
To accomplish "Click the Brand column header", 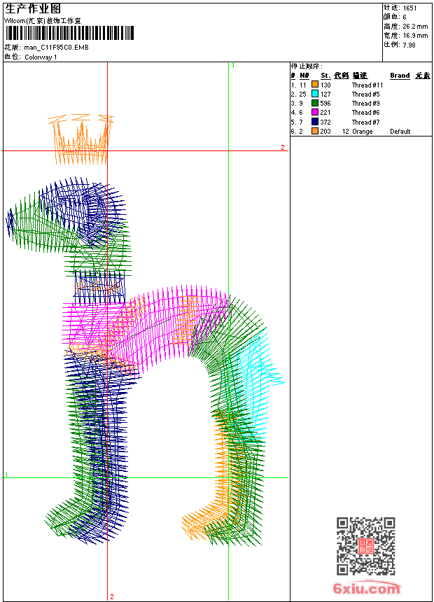I will pyautogui.click(x=400, y=76).
